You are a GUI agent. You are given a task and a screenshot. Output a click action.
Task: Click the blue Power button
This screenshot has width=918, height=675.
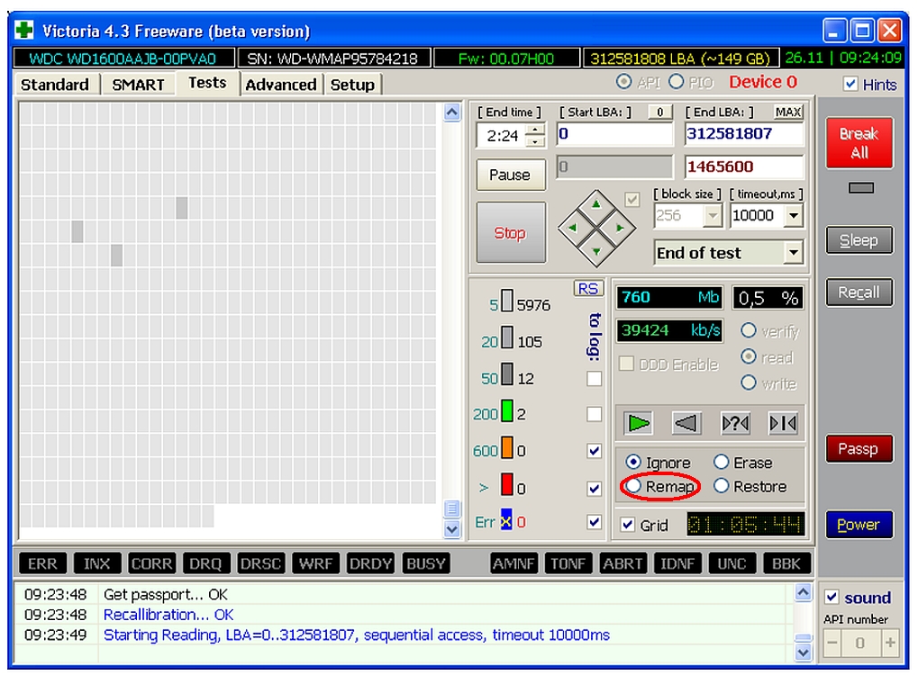tap(859, 525)
